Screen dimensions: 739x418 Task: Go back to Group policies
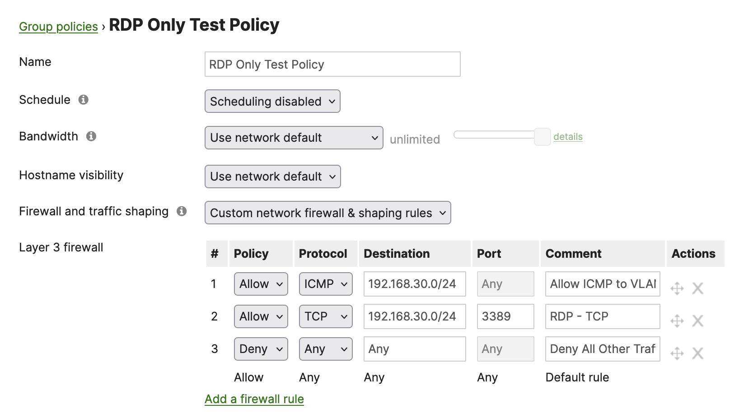point(58,27)
